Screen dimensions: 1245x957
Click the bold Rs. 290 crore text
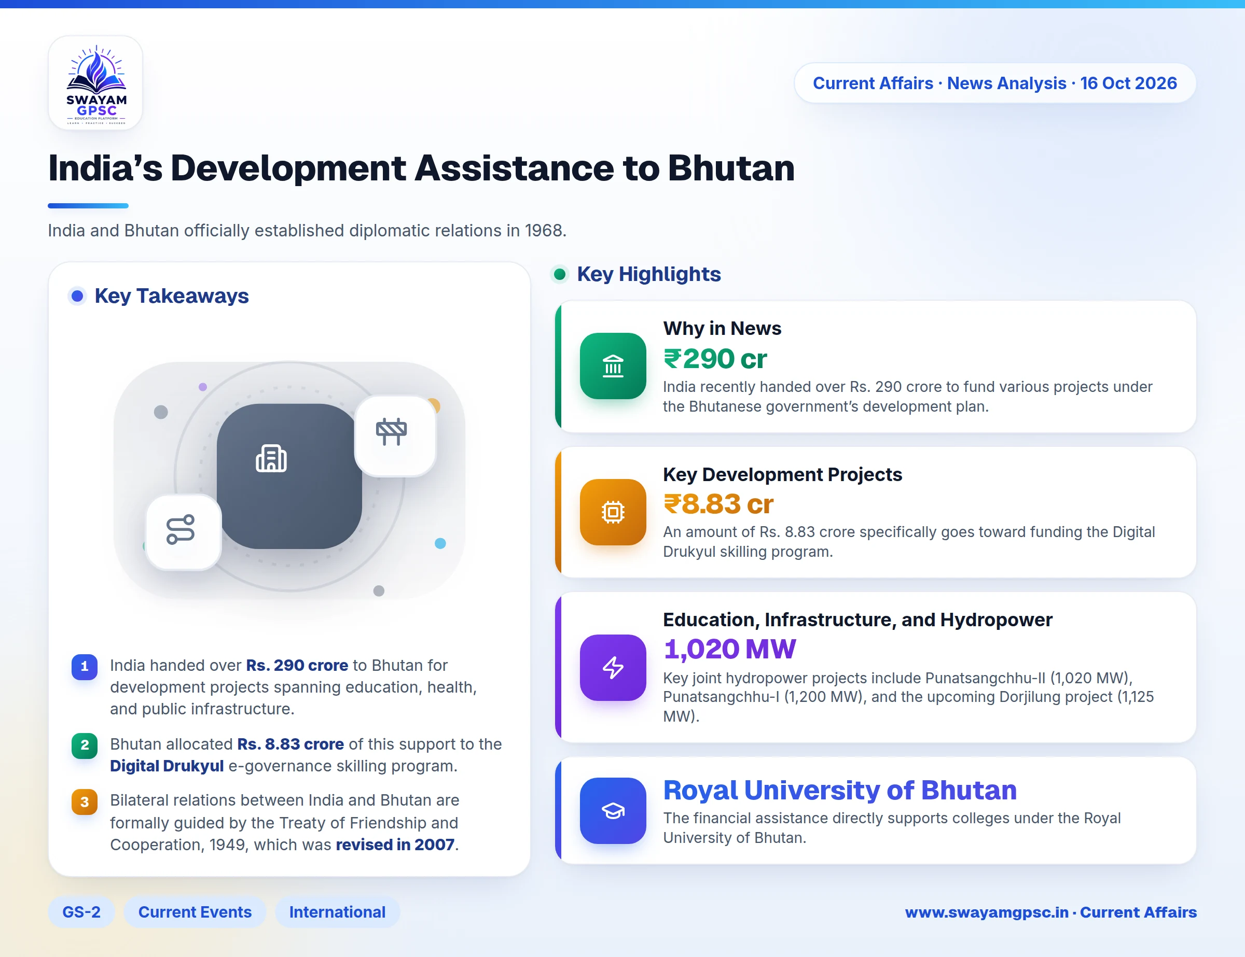pyautogui.click(x=297, y=665)
